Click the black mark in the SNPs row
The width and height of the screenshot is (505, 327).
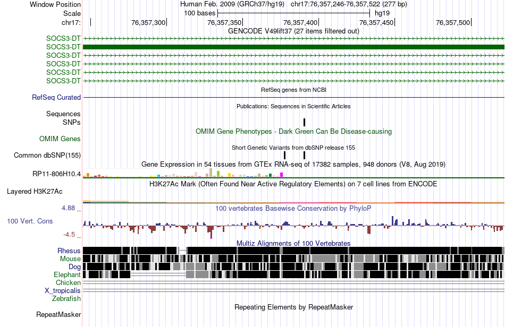pyautogui.click(x=304, y=122)
